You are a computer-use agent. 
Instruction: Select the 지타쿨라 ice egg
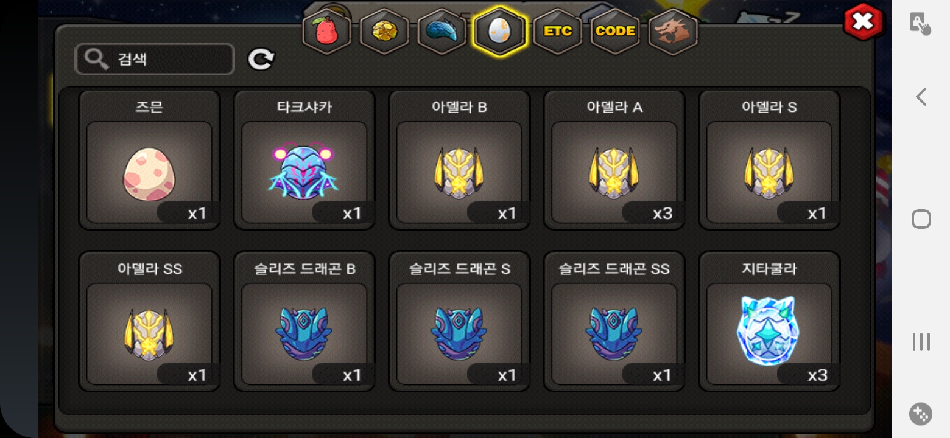click(x=769, y=321)
